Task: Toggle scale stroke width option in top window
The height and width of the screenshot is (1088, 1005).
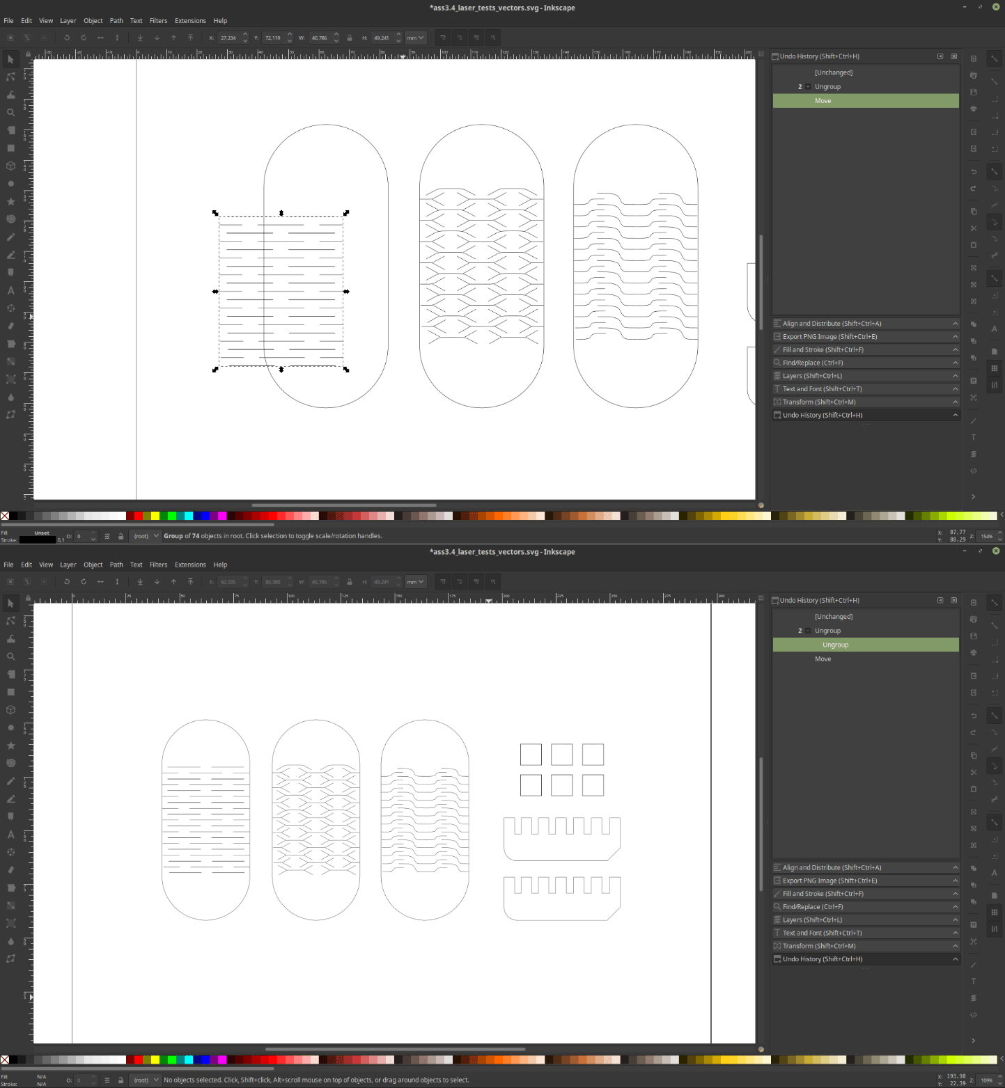Action: [443, 38]
